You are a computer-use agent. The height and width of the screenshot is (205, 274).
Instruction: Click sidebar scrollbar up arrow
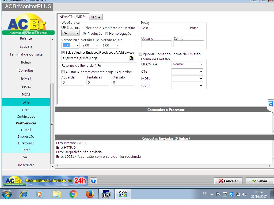(52, 40)
